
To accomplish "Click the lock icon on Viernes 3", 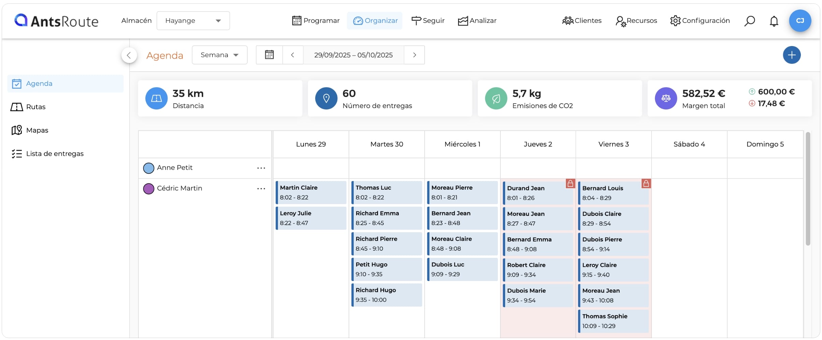I will tap(646, 183).
